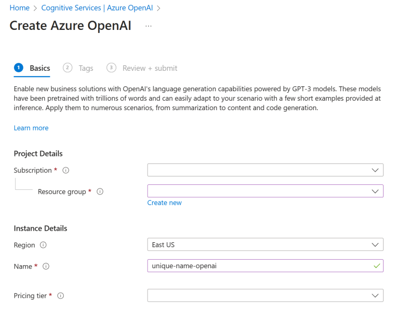Click the Resource group info icon
This screenshot has height=310, width=399.
point(100,191)
